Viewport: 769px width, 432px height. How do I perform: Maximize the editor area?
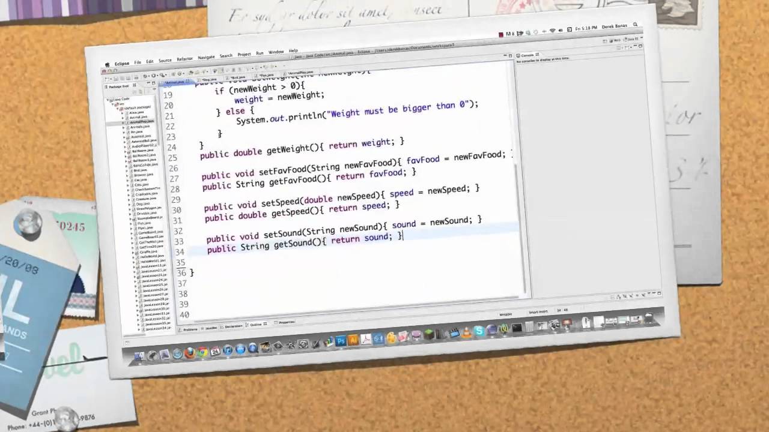(510, 56)
